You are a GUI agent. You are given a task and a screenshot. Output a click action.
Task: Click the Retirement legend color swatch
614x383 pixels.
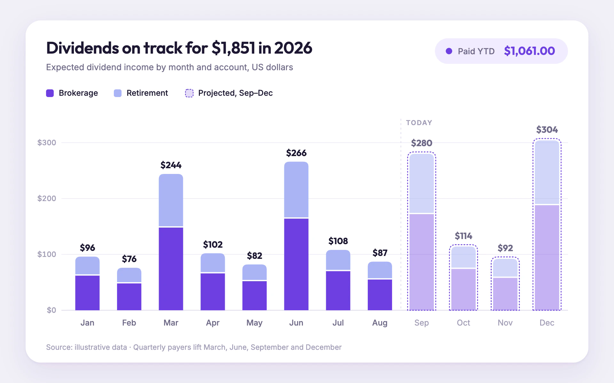click(x=118, y=93)
